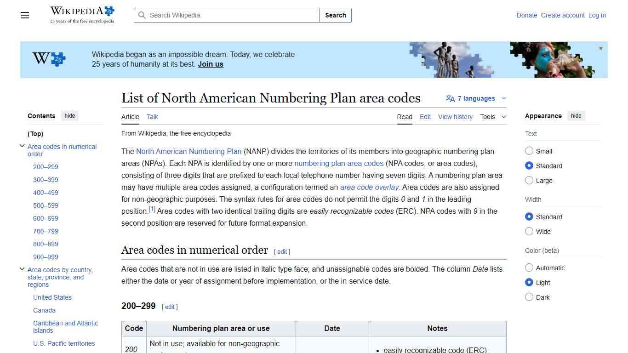Screen dimensions: 628x353
Task: Expand the 7 languages dropdown
Action: [x=504, y=98]
